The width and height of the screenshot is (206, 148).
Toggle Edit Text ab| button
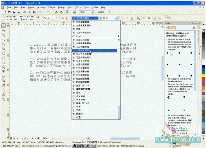tap(160, 18)
